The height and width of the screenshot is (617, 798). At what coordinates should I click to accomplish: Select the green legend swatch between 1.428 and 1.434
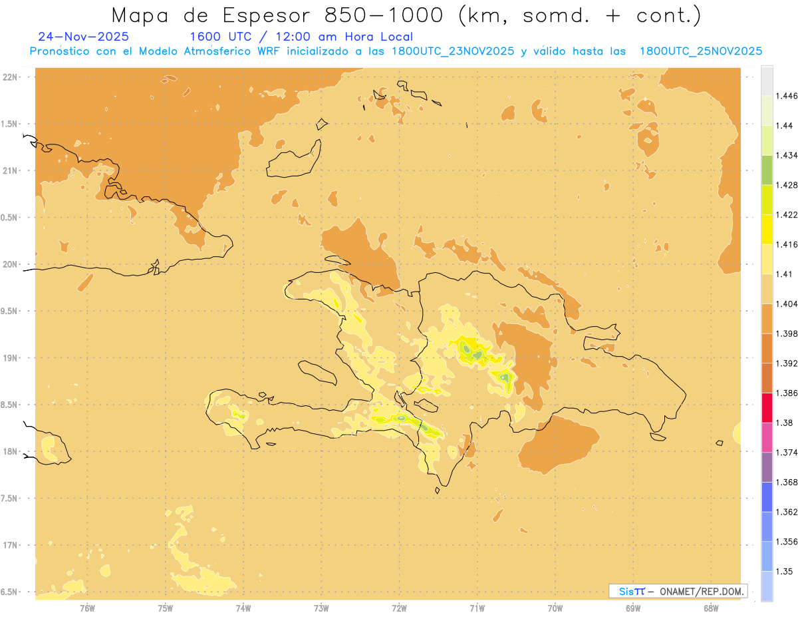767,170
